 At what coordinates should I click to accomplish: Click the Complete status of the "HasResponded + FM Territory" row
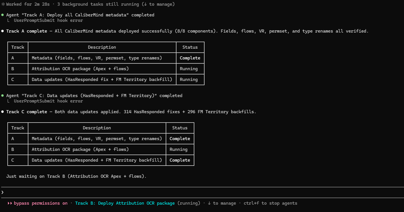[180, 160]
